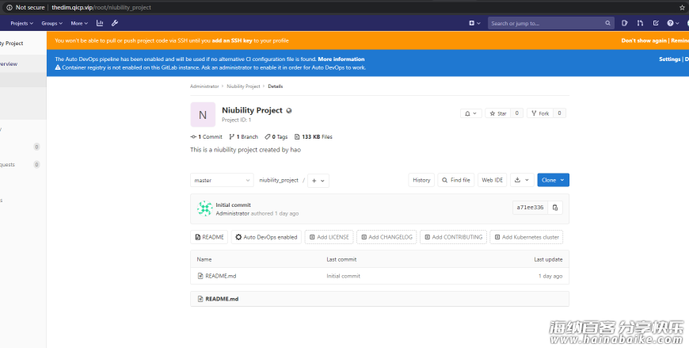Click the Last commit column header

click(x=341, y=259)
